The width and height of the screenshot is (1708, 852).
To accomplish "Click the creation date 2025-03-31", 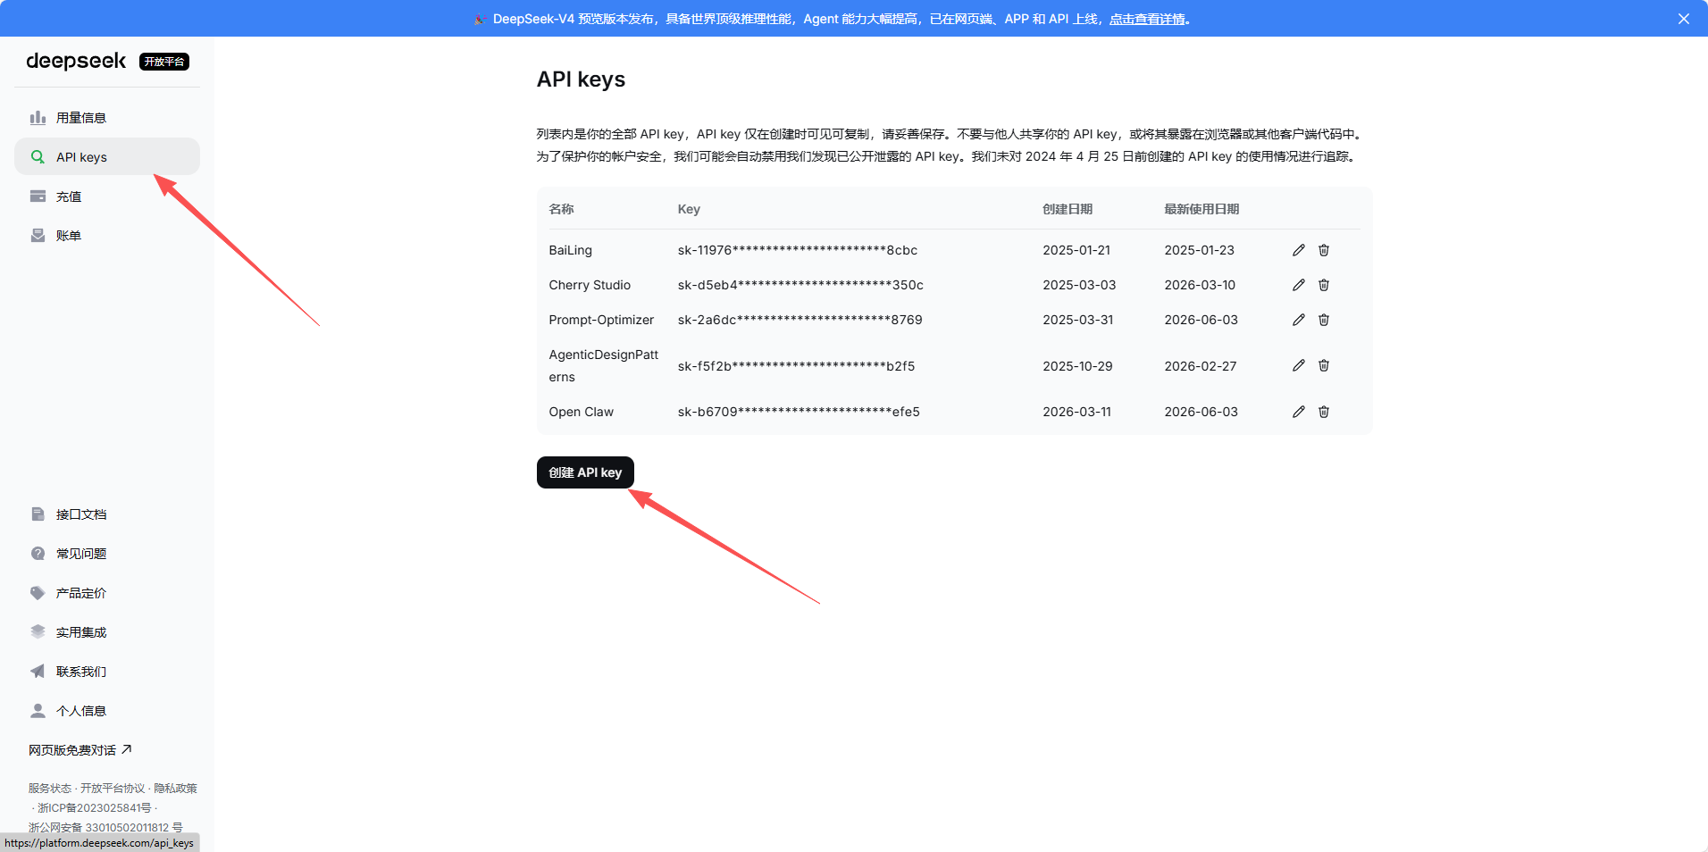I will pos(1078,320).
